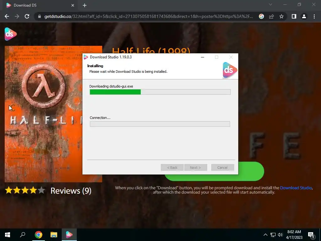
Task: Select the Download DS browser tab
Action: [x=40, y=5]
